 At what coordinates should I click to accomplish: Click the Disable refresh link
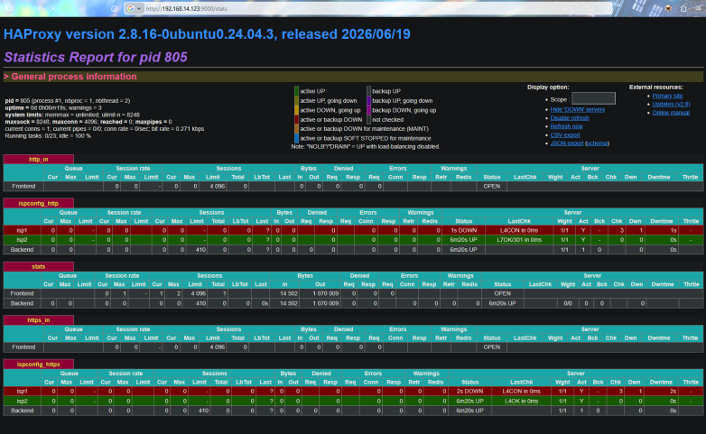569,118
